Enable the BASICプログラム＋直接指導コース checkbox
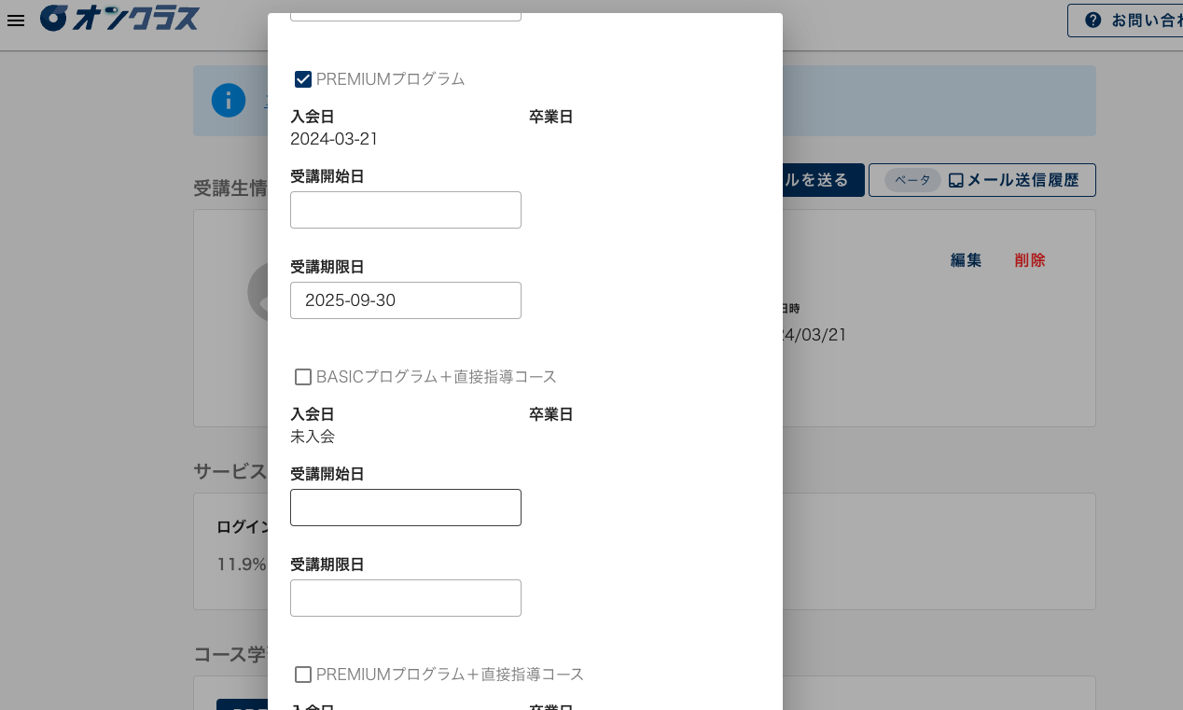Screen dimensions: 1183x710 coord(302,377)
